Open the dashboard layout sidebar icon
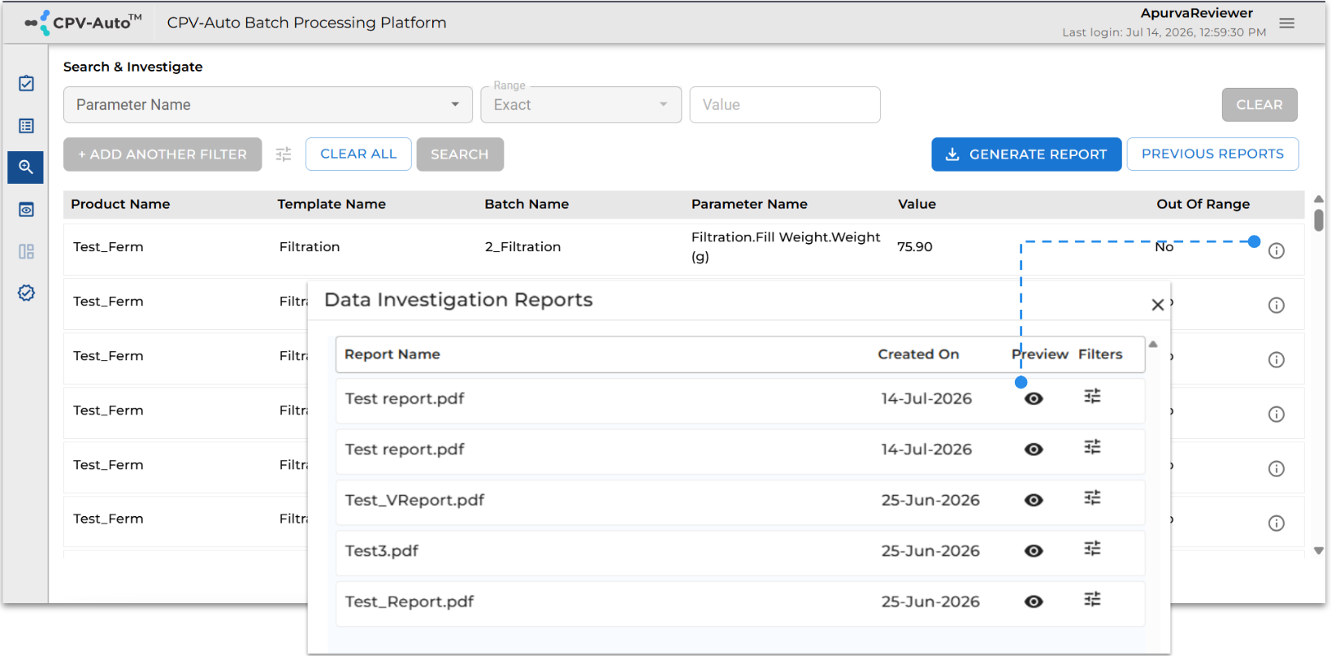 point(26,252)
